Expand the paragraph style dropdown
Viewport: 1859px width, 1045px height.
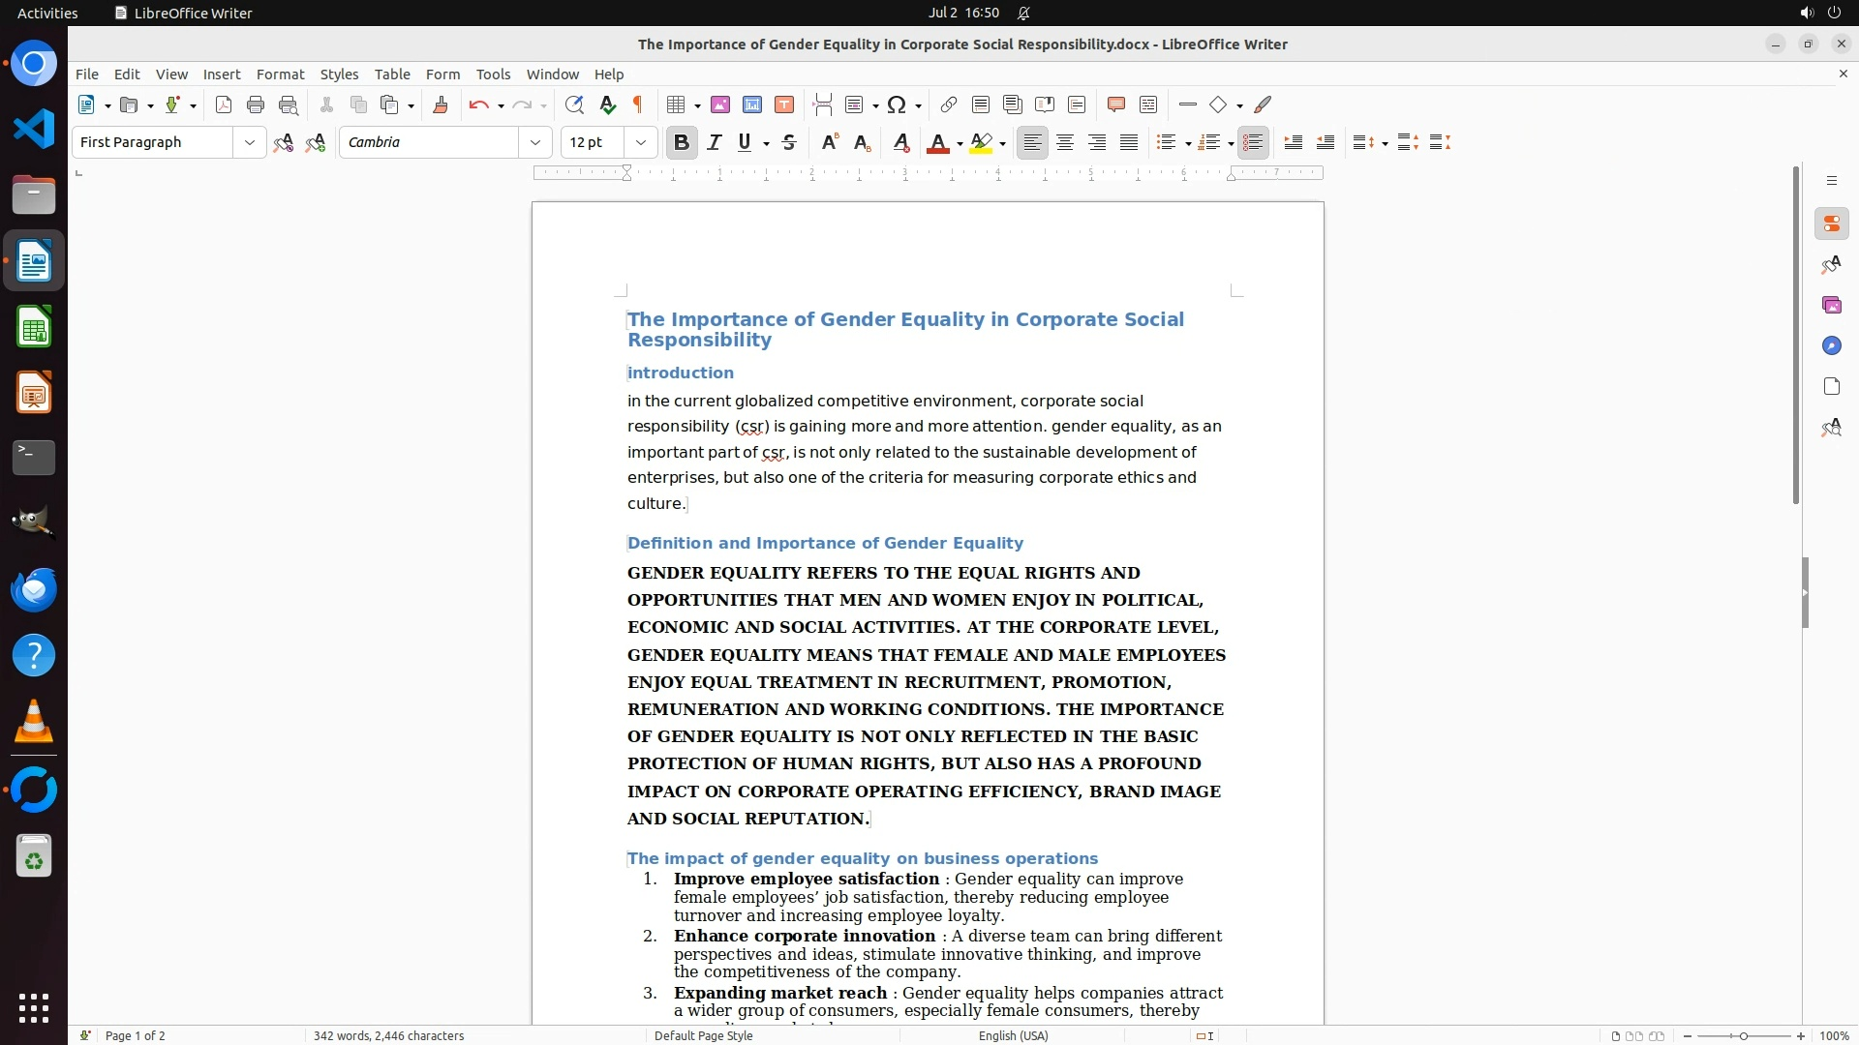point(249,142)
